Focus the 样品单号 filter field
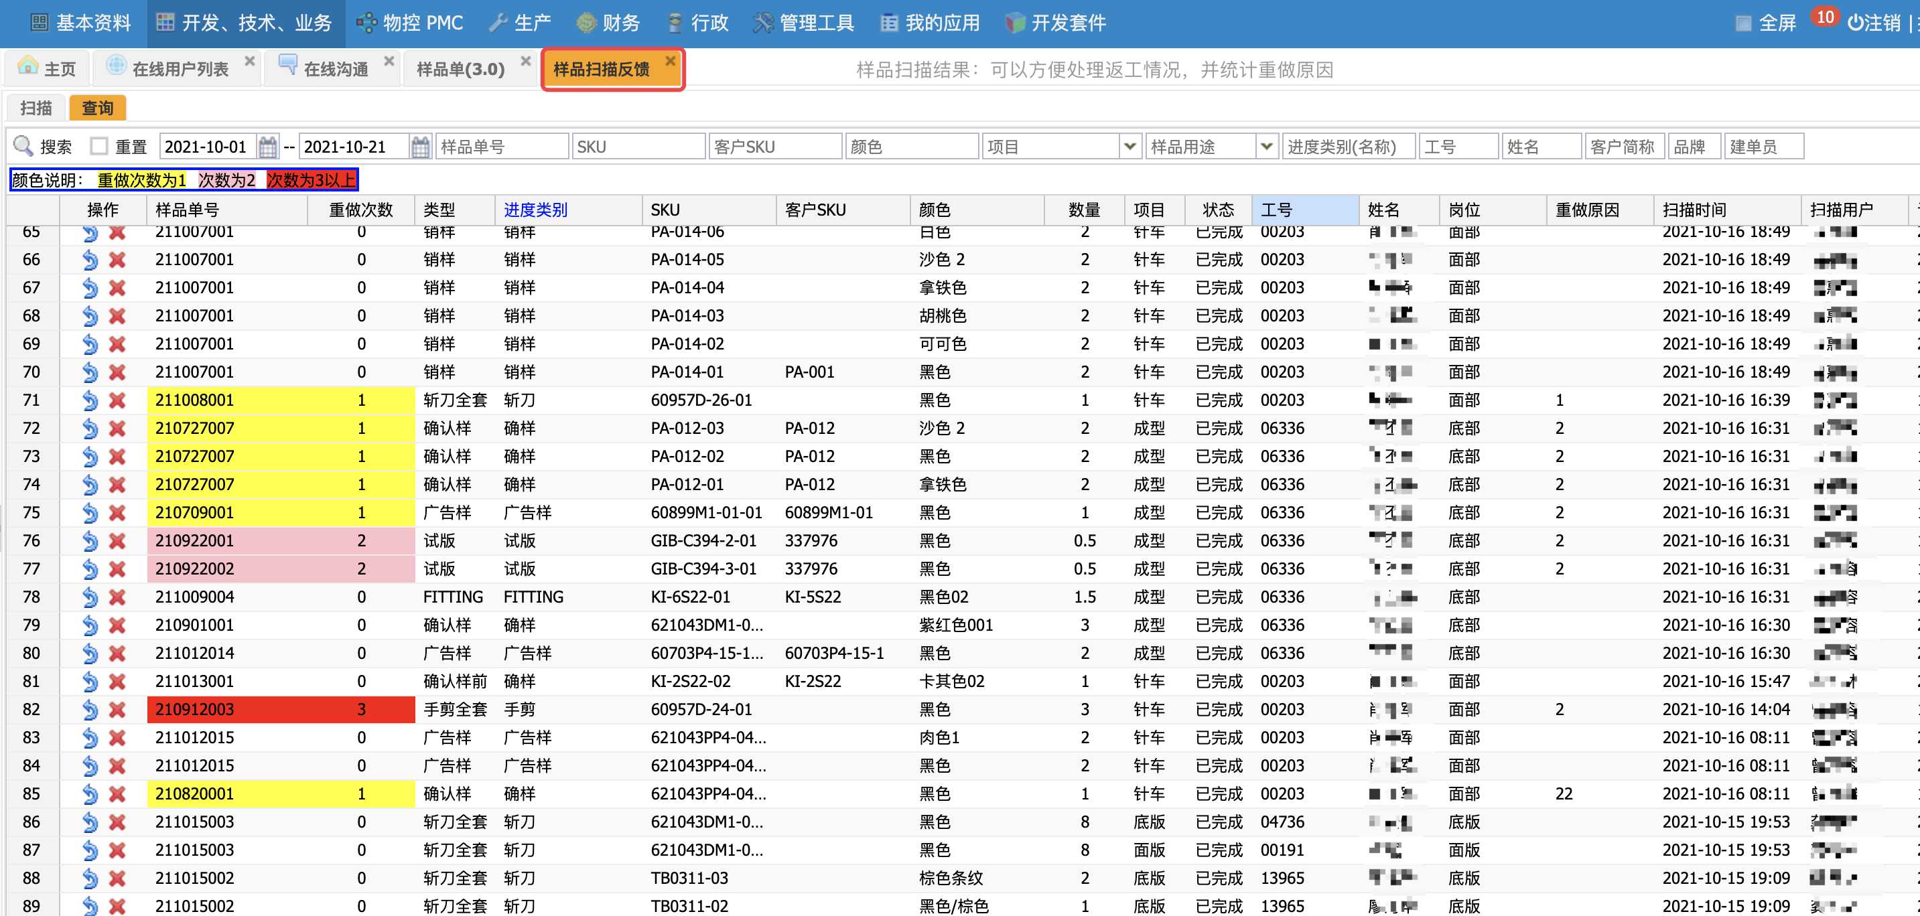 coord(502,147)
